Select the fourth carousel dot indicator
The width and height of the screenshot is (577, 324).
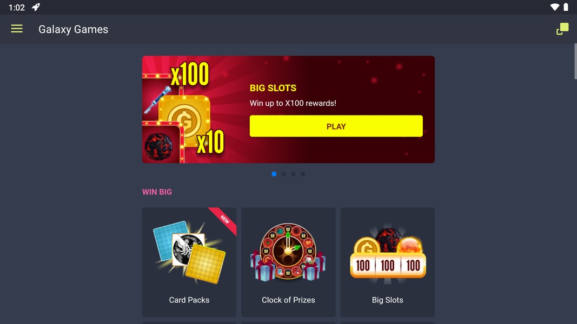point(302,174)
